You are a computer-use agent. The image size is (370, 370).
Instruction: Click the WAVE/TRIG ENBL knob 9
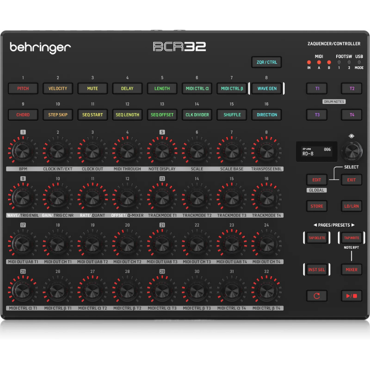pyautogui.click(x=22, y=197)
